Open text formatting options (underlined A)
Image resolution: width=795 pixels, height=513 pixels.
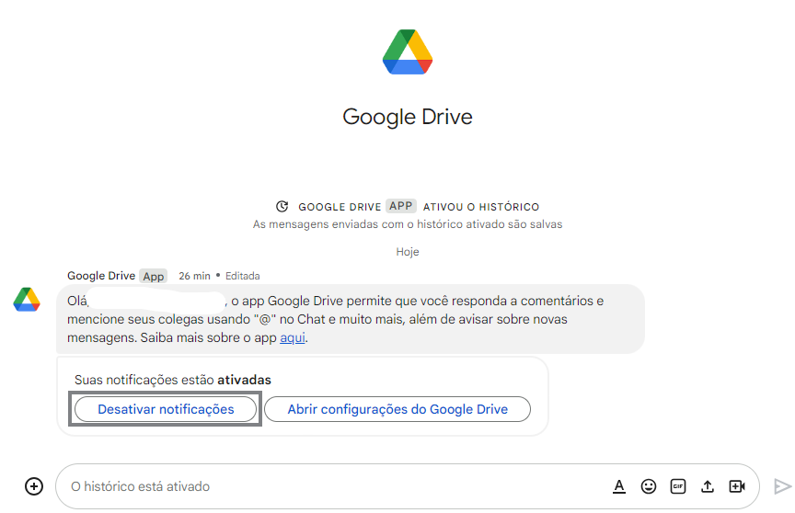619,486
